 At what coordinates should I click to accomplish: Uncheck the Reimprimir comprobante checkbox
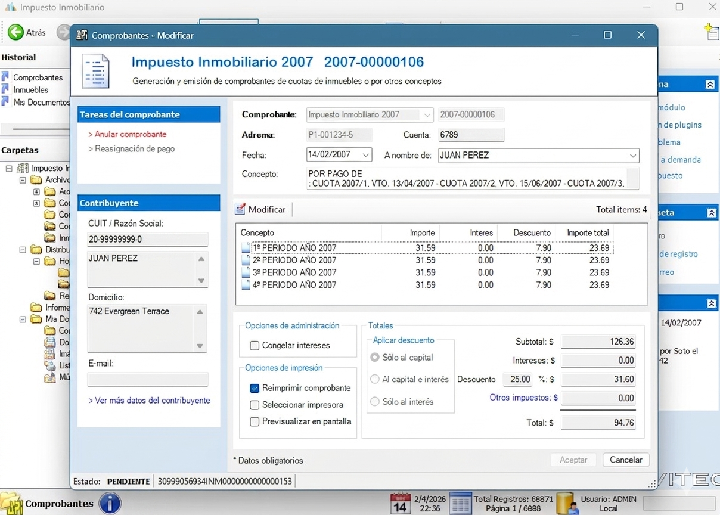pos(255,388)
